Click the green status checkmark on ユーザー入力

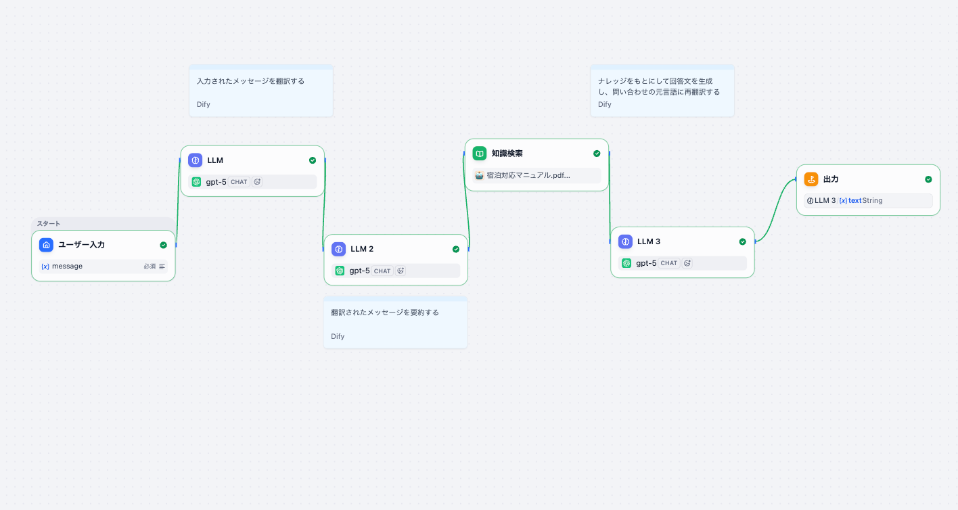163,245
